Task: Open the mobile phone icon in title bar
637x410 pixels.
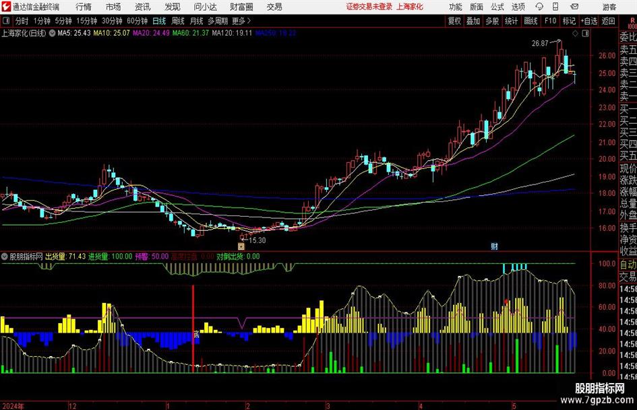Action: tap(555, 7)
